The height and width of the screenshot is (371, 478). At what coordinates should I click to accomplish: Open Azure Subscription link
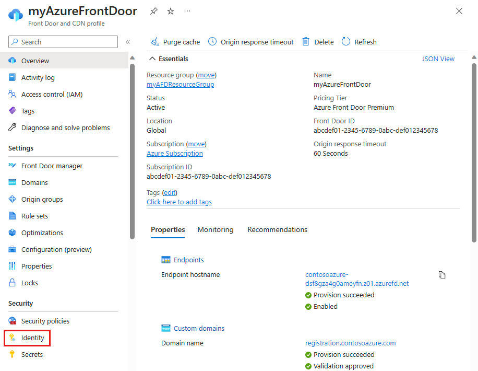coord(175,154)
